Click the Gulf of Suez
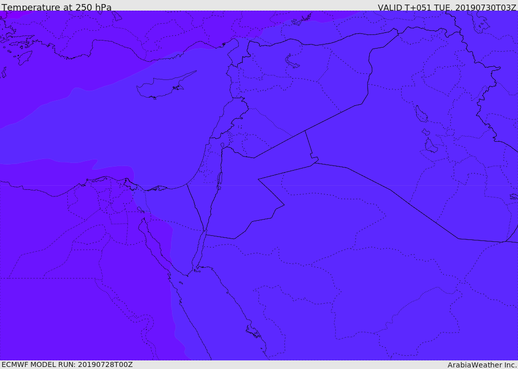 154,244
